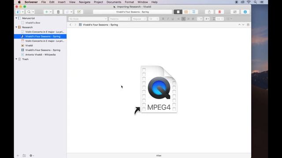Toggle italic formatting

[168, 19]
